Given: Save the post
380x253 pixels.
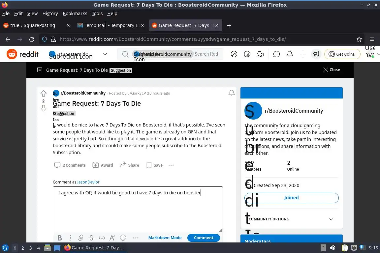Looking at the screenshot, I should (154, 165).
